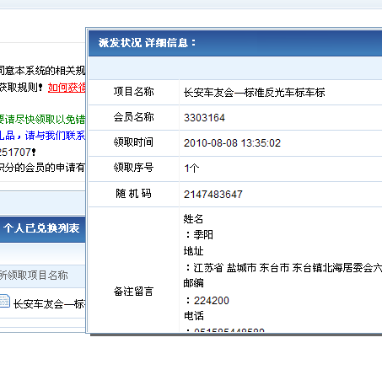Click the 随 机 码 label cell

(x=134, y=194)
